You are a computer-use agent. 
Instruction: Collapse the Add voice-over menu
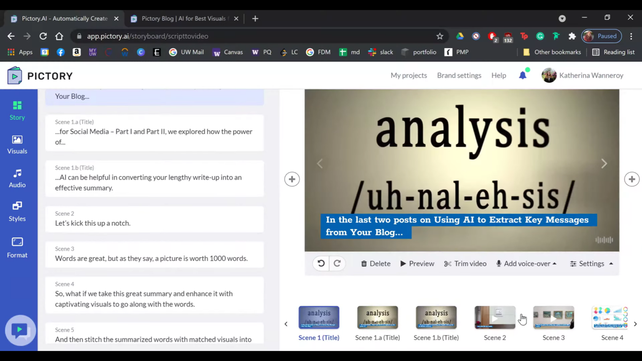(555, 263)
